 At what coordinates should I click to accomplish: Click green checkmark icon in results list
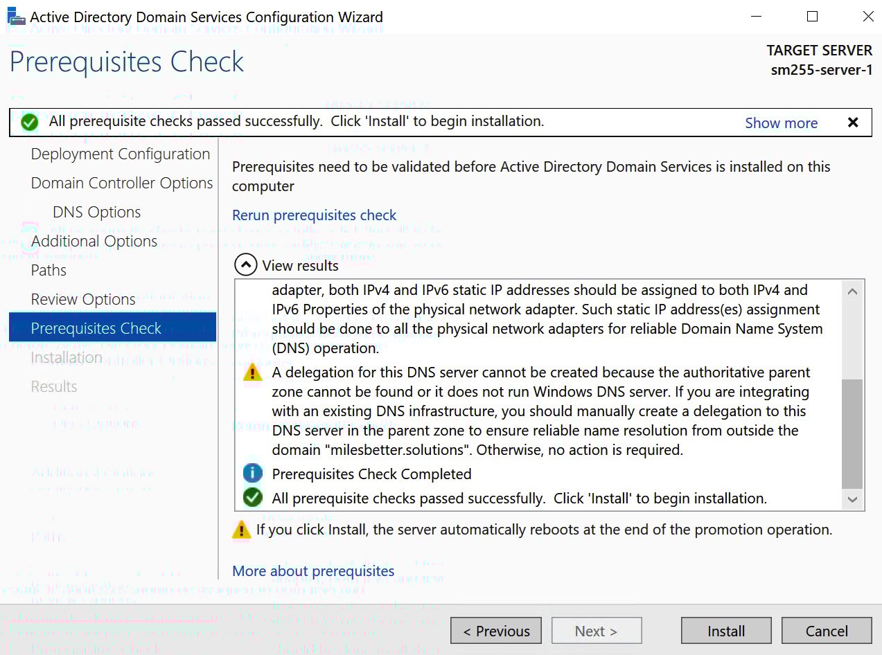pyautogui.click(x=253, y=498)
